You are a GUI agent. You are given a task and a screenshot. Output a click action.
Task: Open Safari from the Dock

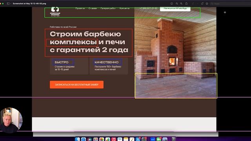pyautogui.click(x=84, y=139)
